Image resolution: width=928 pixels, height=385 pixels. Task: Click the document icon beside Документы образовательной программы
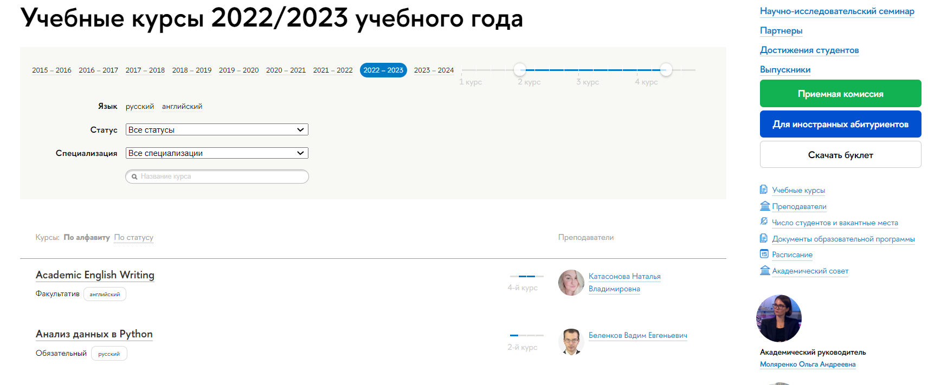pyautogui.click(x=764, y=238)
